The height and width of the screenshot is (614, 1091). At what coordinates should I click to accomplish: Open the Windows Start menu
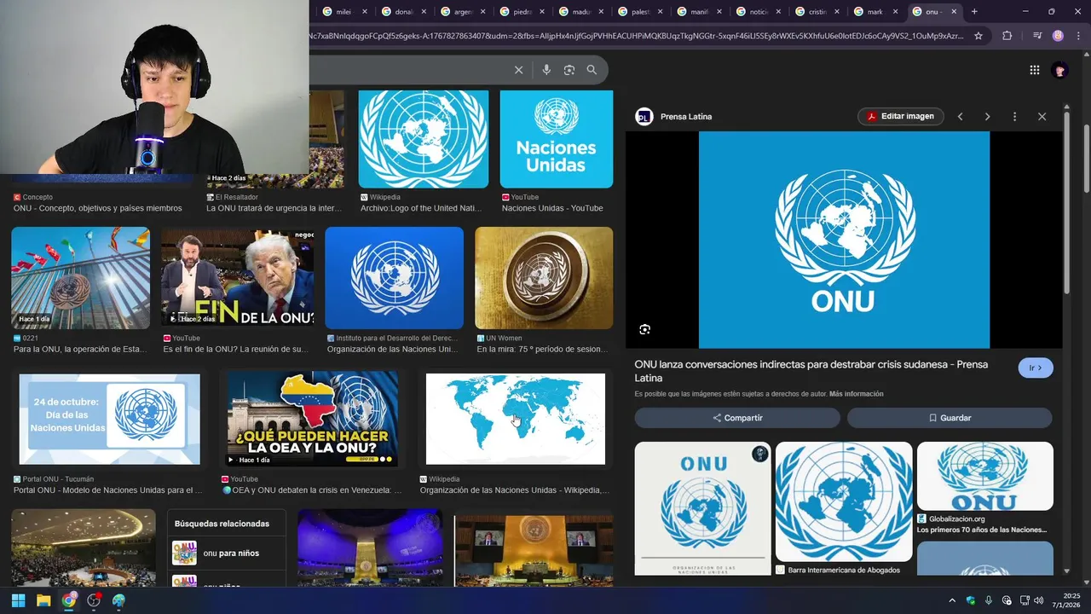point(18,600)
